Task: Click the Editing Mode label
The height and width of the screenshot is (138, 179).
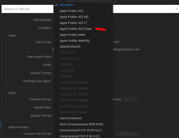Action: point(43,20)
